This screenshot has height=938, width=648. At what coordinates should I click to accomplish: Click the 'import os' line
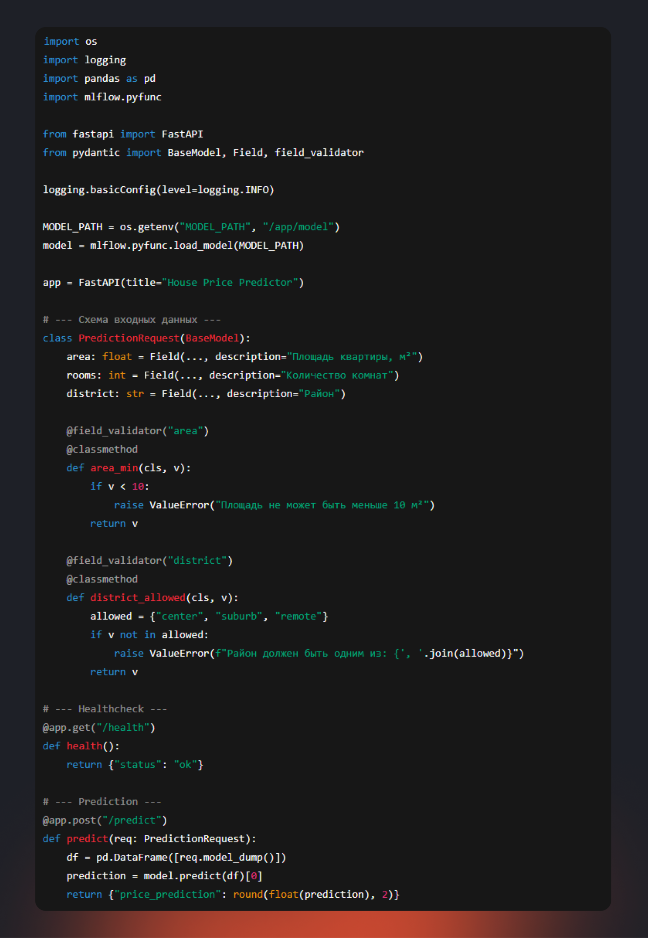pos(70,41)
